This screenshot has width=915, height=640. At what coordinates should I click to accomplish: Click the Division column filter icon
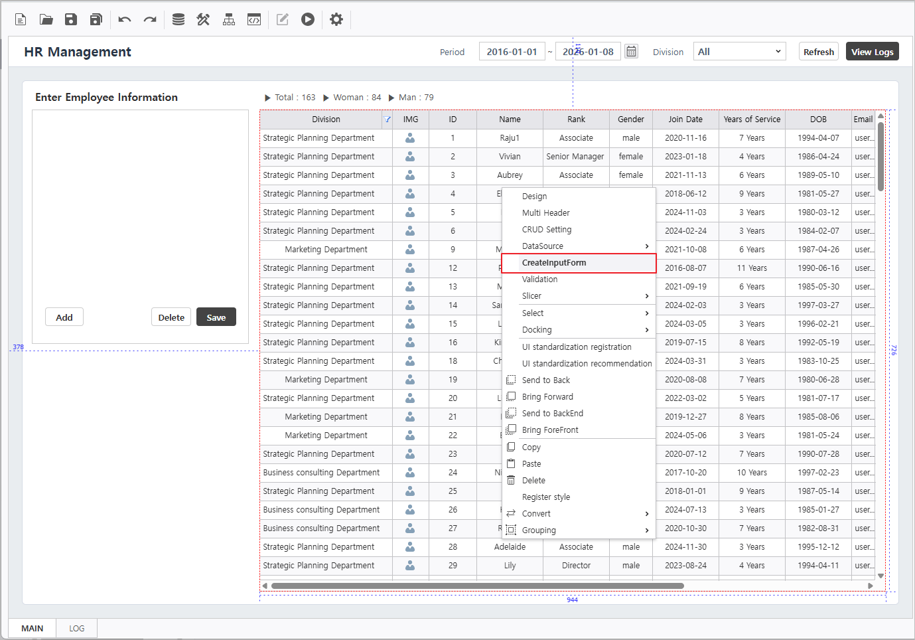coord(387,120)
